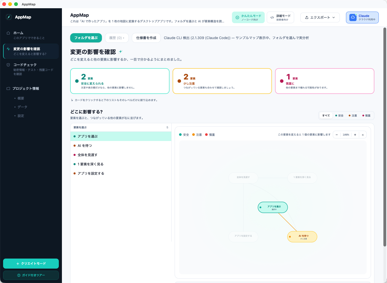387x283 pixels.
Task: Click the pulse icon beside 変更の影響を確認
Action: 8,49
